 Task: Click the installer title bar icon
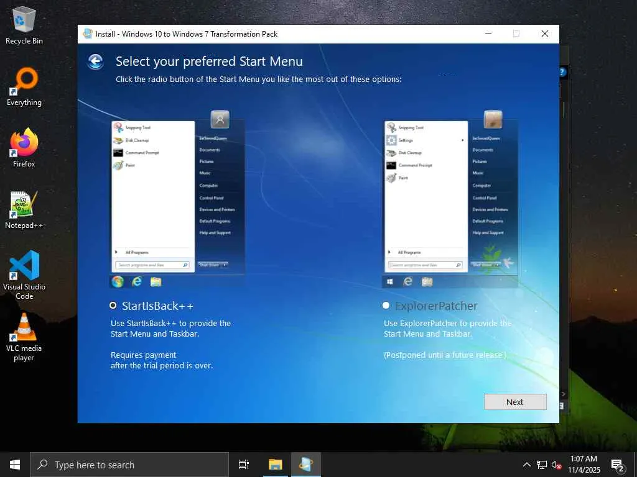click(87, 34)
